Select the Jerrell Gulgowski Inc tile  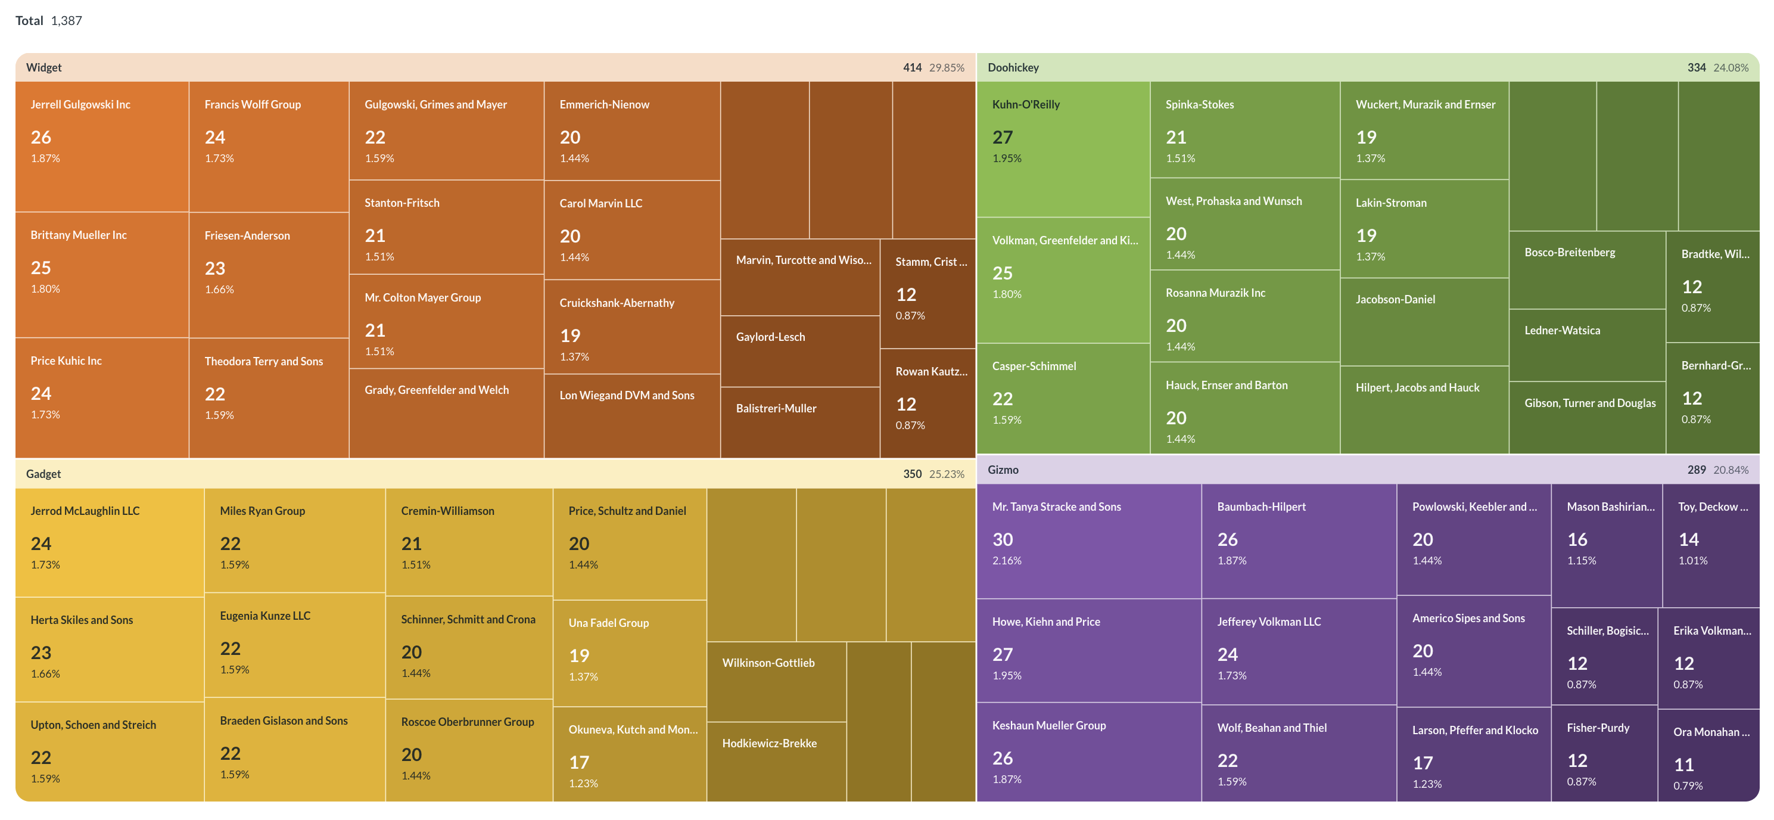[x=102, y=147]
